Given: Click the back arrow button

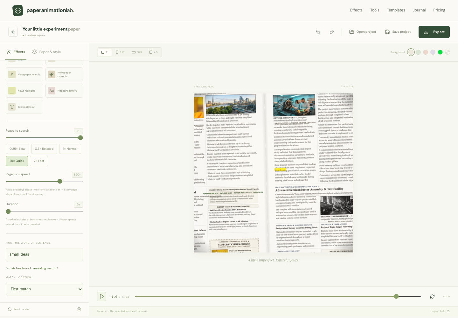Looking at the screenshot, I should coord(13,32).
